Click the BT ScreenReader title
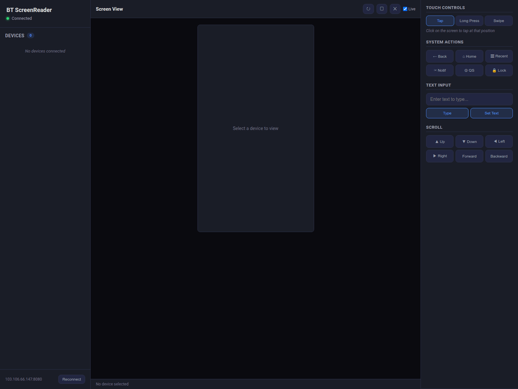This screenshot has width=518, height=389. (x=29, y=10)
